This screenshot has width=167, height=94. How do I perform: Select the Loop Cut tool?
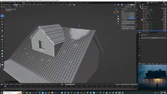[x=2, y=45]
